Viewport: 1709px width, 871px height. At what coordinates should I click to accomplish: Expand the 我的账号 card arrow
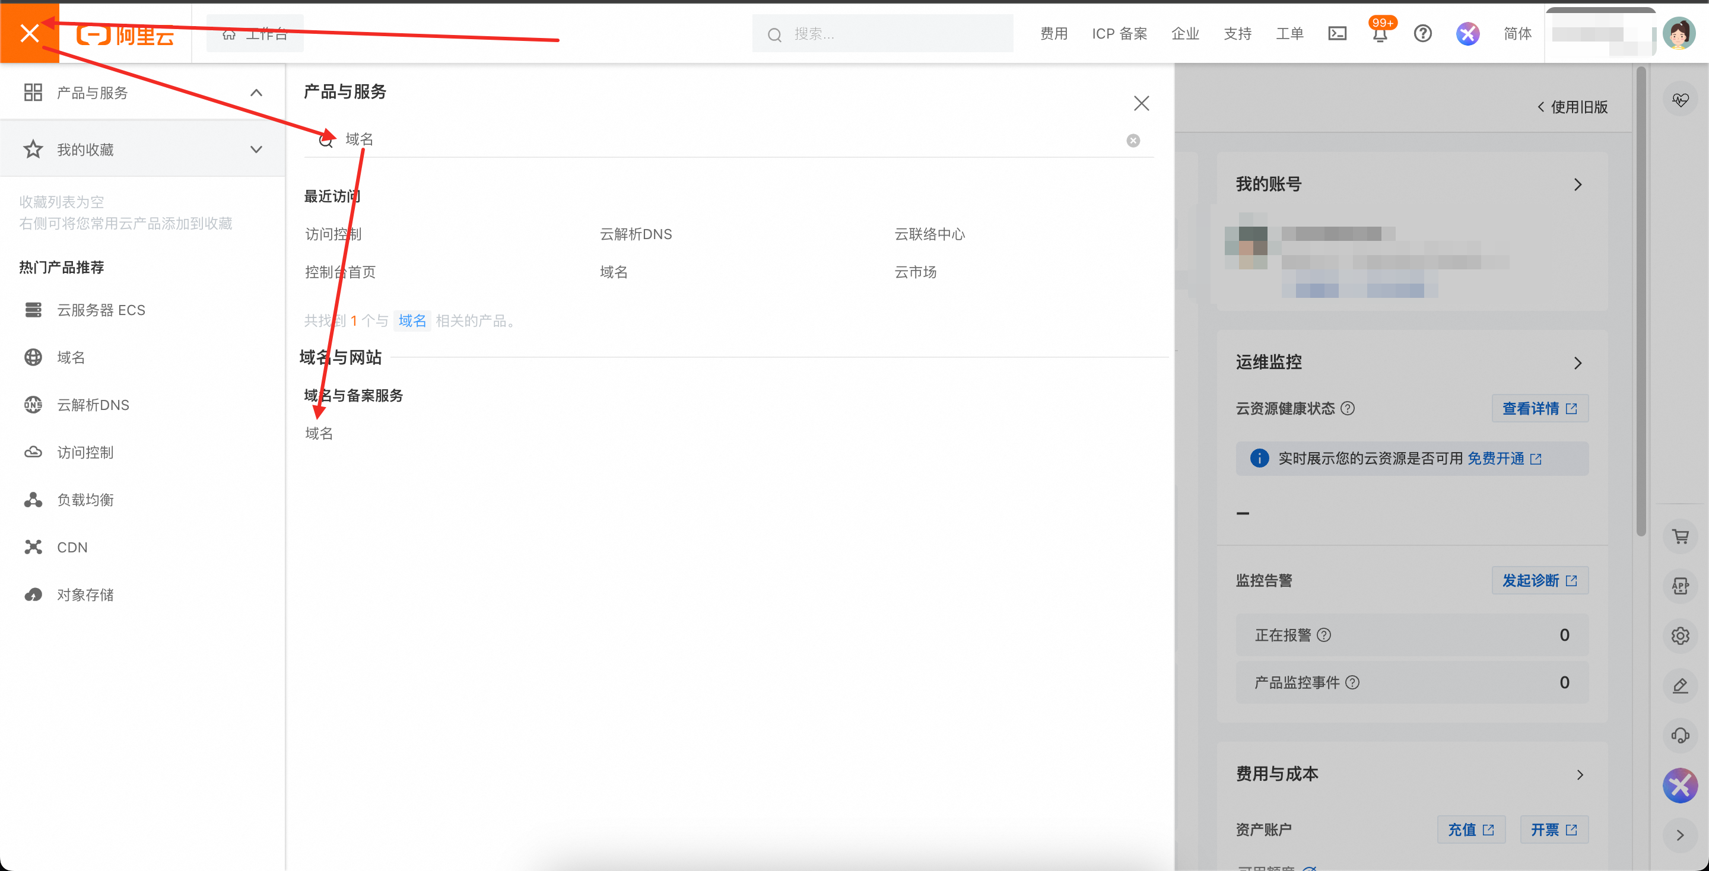point(1578,185)
